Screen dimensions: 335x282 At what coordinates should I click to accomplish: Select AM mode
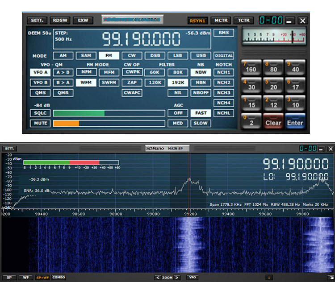63,55
